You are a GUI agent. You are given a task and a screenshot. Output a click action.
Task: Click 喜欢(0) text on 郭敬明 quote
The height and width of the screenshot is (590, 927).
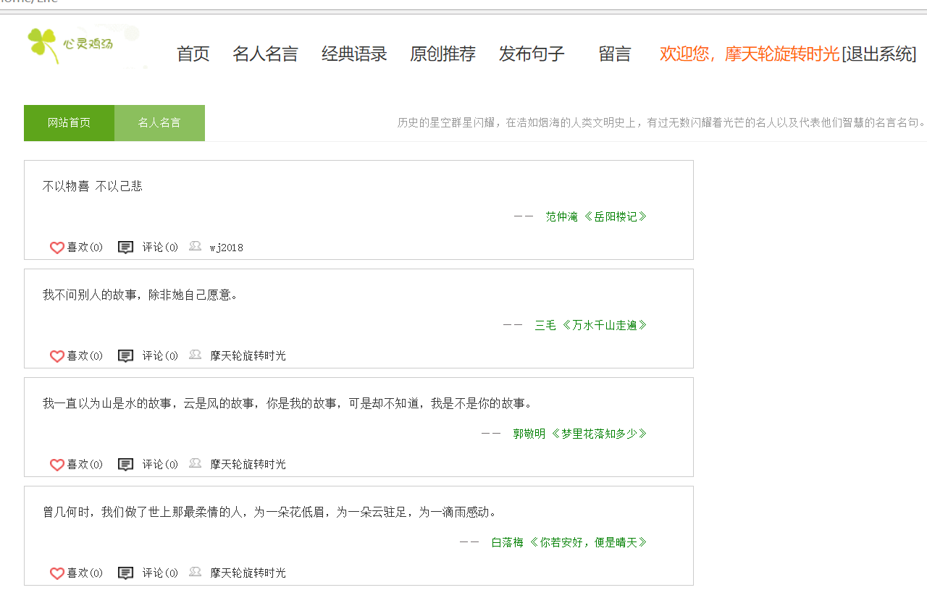85,465
